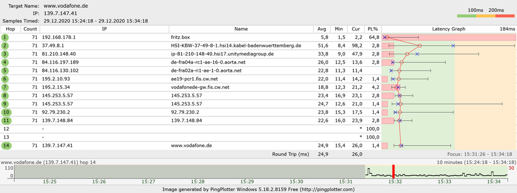Click the PL% column header
The image size is (517, 193).
tap(373, 29)
